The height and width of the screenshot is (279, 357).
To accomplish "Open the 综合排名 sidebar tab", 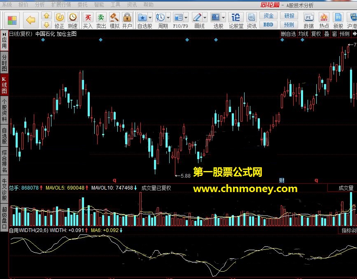I will pos(4,161).
